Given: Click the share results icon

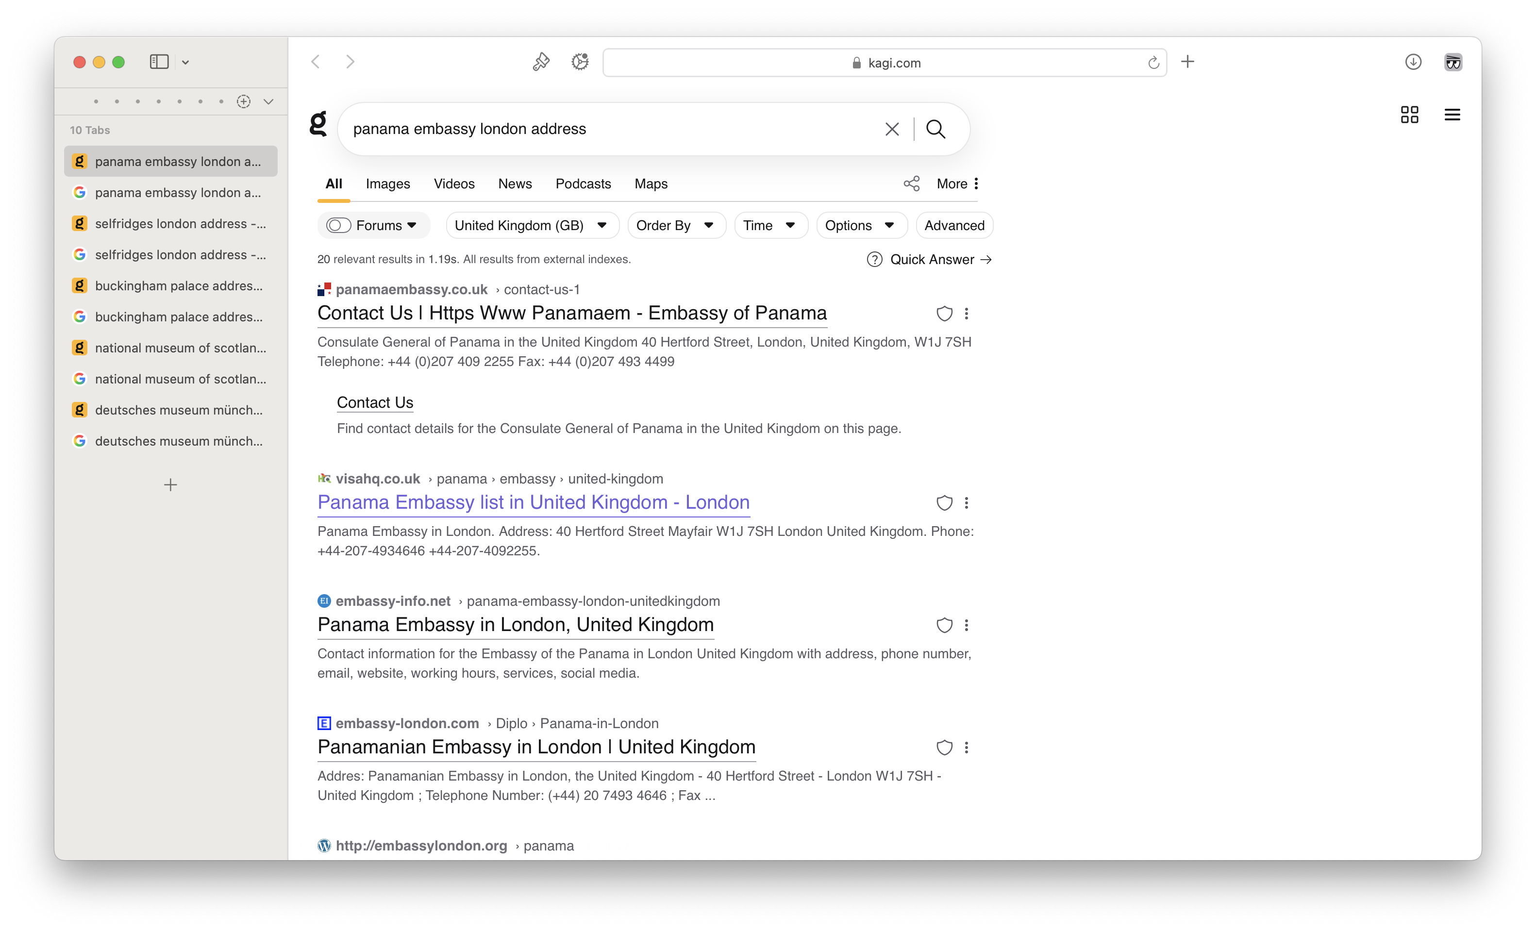Looking at the screenshot, I should (911, 183).
